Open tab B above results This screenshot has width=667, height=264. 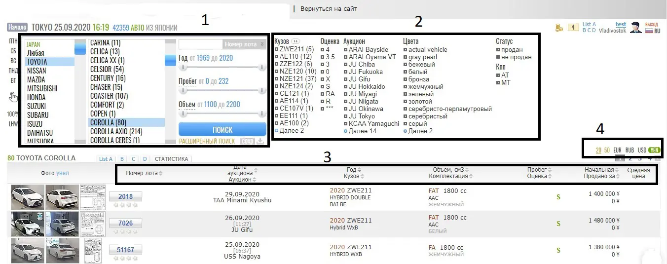(x=121, y=159)
